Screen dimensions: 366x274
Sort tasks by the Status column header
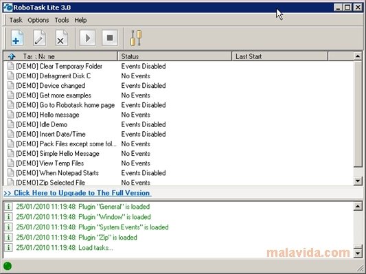(174, 56)
